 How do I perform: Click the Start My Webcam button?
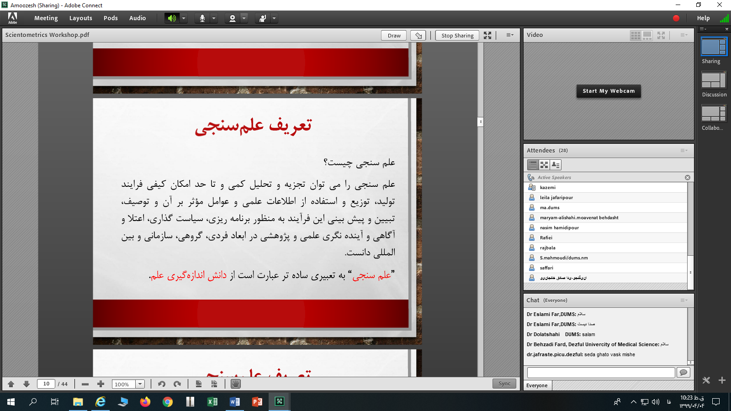click(x=609, y=91)
